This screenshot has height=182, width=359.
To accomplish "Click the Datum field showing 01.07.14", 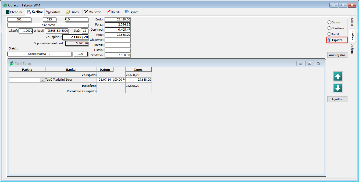I will (105, 80).
